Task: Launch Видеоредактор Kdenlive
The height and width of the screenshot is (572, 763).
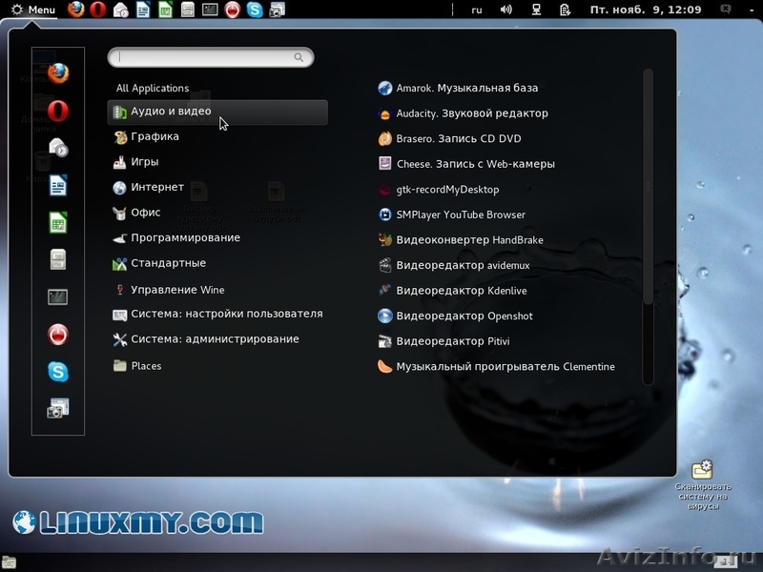Action: [x=452, y=291]
